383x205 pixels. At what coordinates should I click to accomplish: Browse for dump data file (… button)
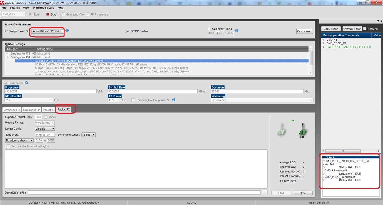coord(265,193)
